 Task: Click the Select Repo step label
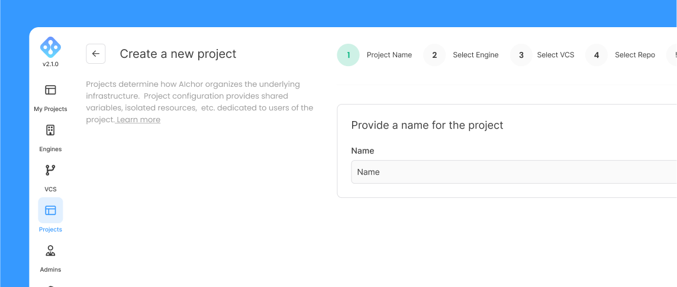click(x=634, y=55)
